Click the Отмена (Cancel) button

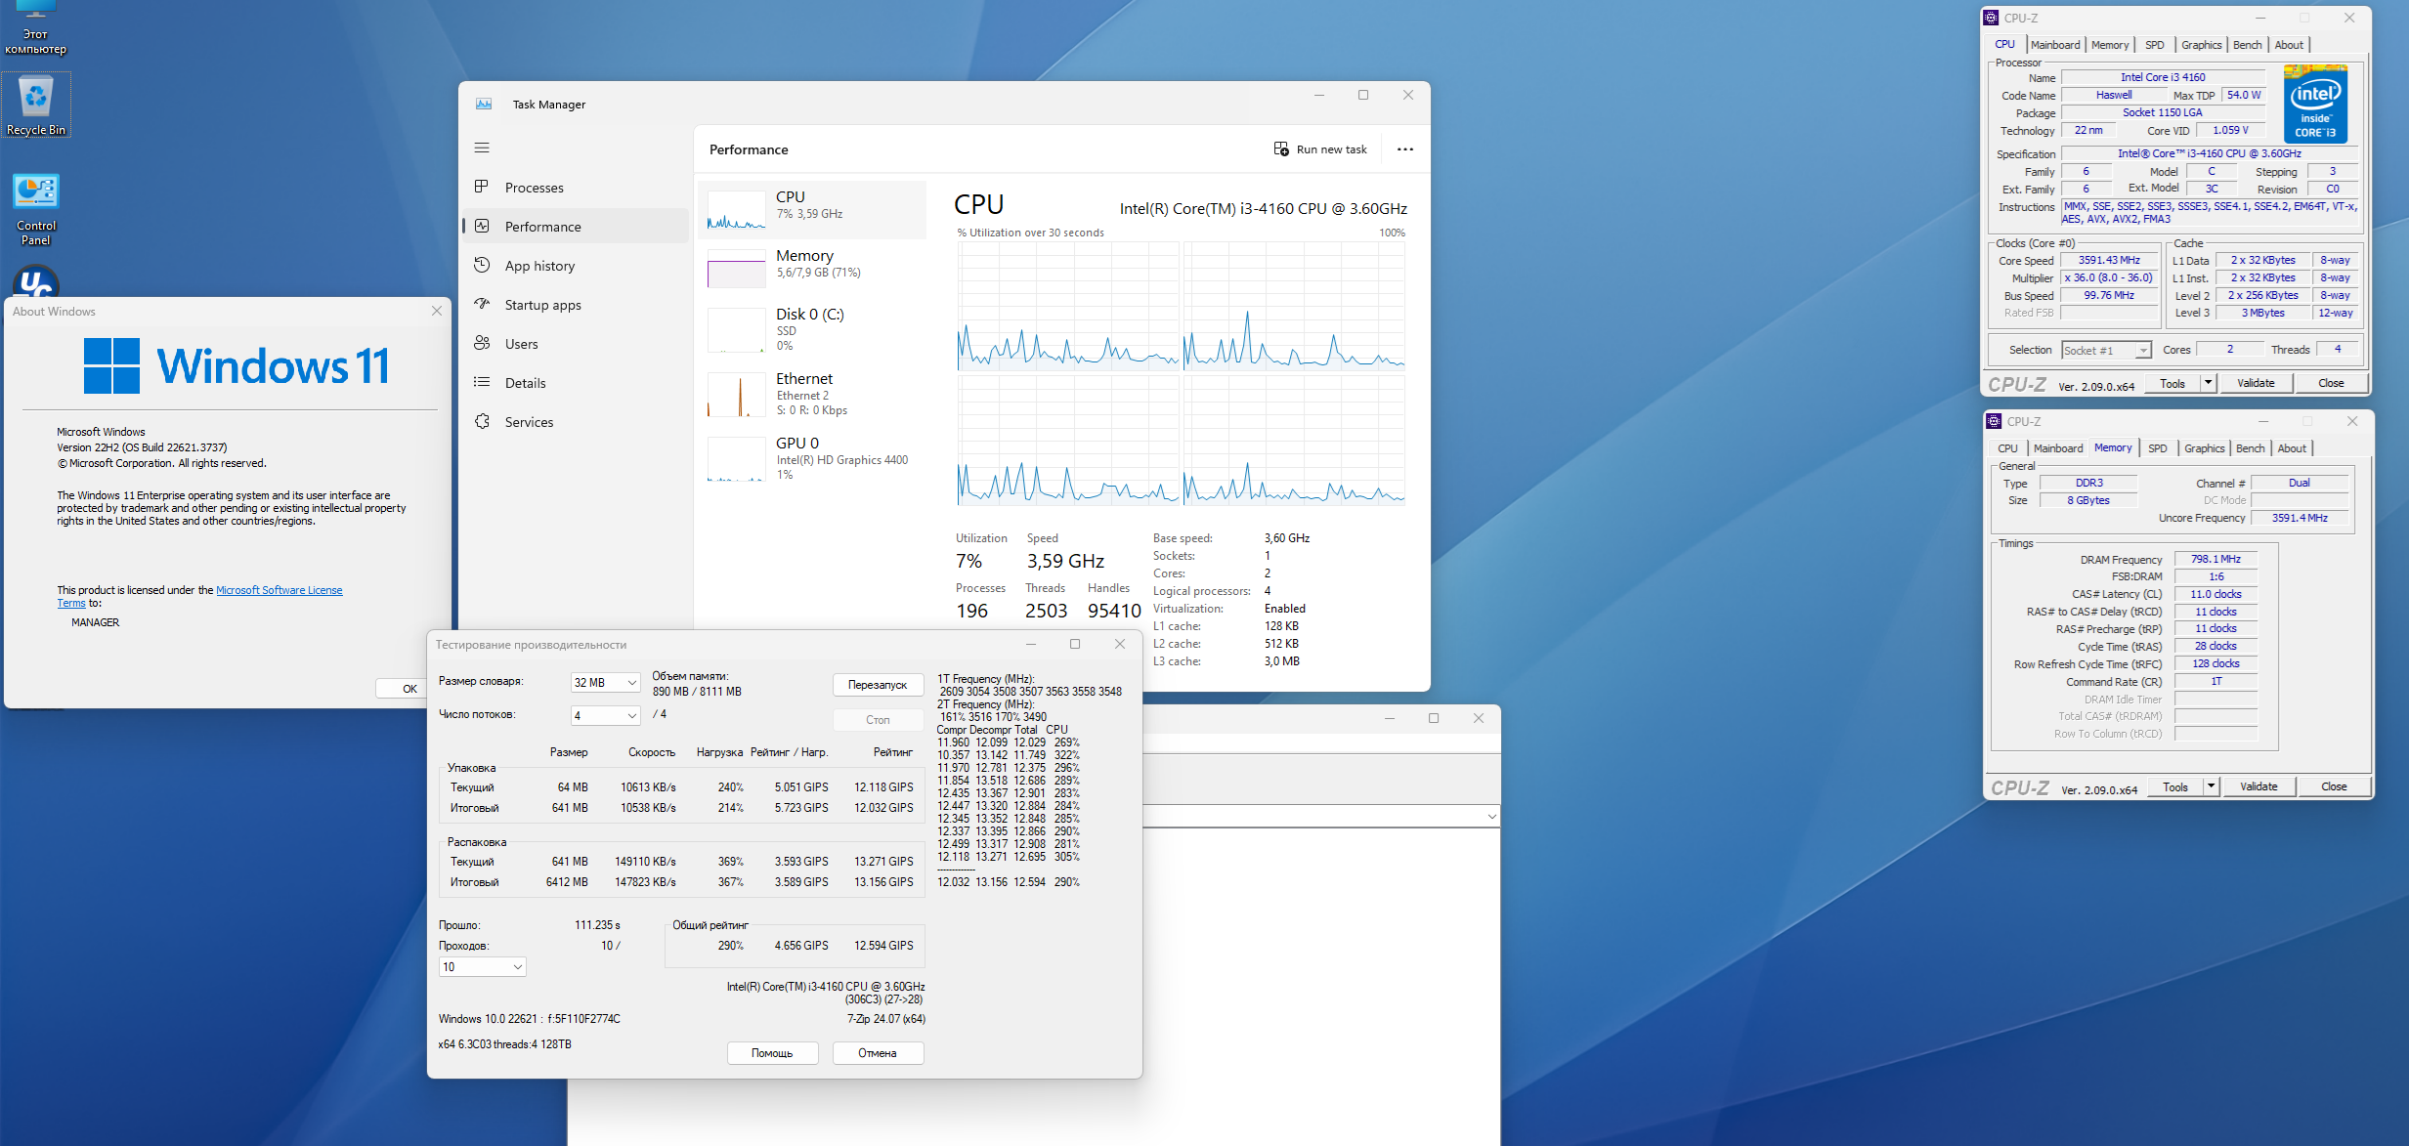tap(878, 1053)
